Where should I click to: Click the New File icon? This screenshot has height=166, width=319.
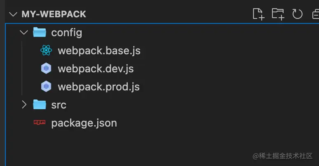click(258, 14)
